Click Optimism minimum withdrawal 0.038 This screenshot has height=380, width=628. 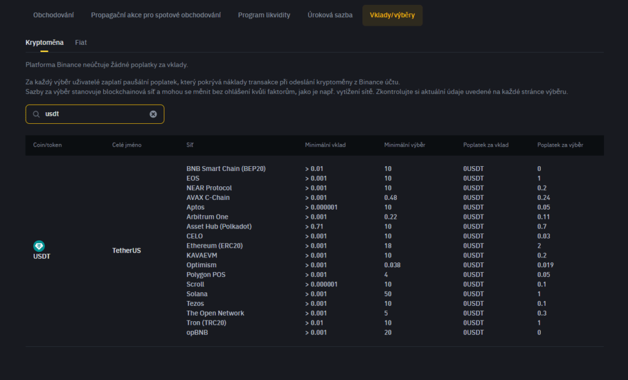392,265
